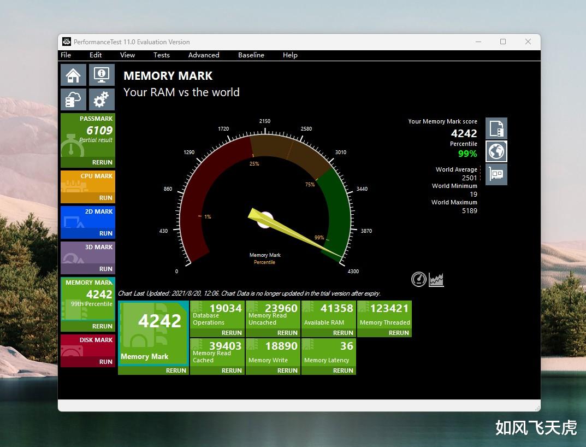Click the PerformanceTest app title icon
Image resolution: width=586 pixels, height=447 pixels.
click(x=67, y=42)
